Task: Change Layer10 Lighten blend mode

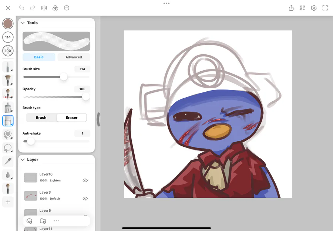Action: point(55,180)
